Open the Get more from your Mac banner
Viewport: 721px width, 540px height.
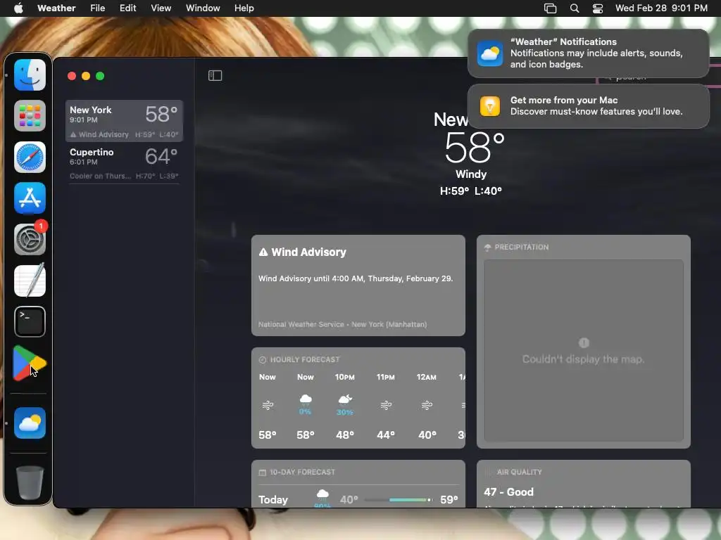588,106
